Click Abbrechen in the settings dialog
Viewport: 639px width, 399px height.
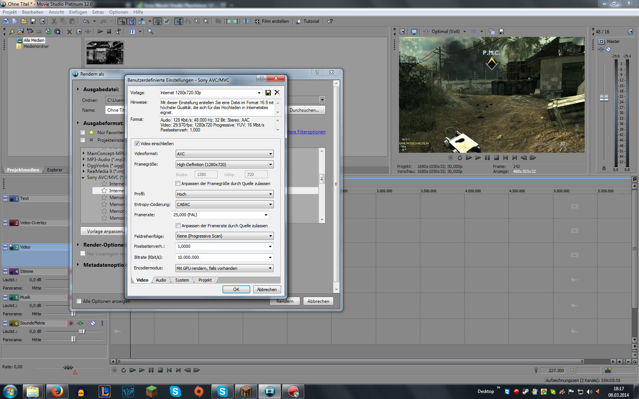pos(267,290)
